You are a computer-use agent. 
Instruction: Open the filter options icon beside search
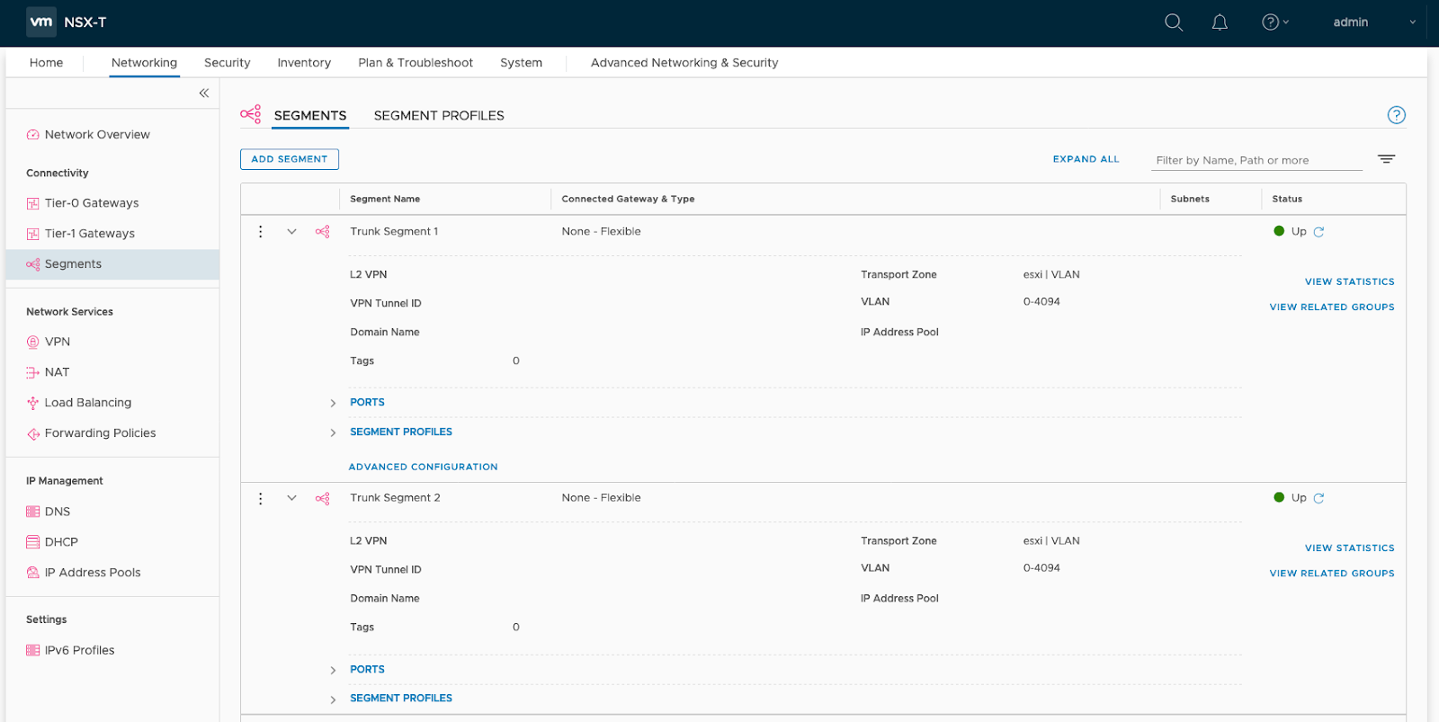[1386, 159]
